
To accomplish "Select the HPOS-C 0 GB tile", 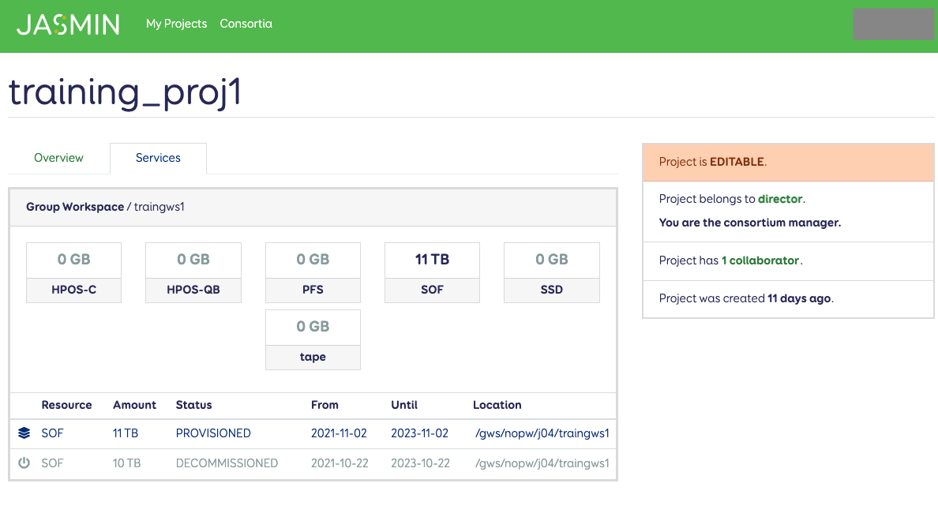I will pyautogui.click(x=73, y=272).
